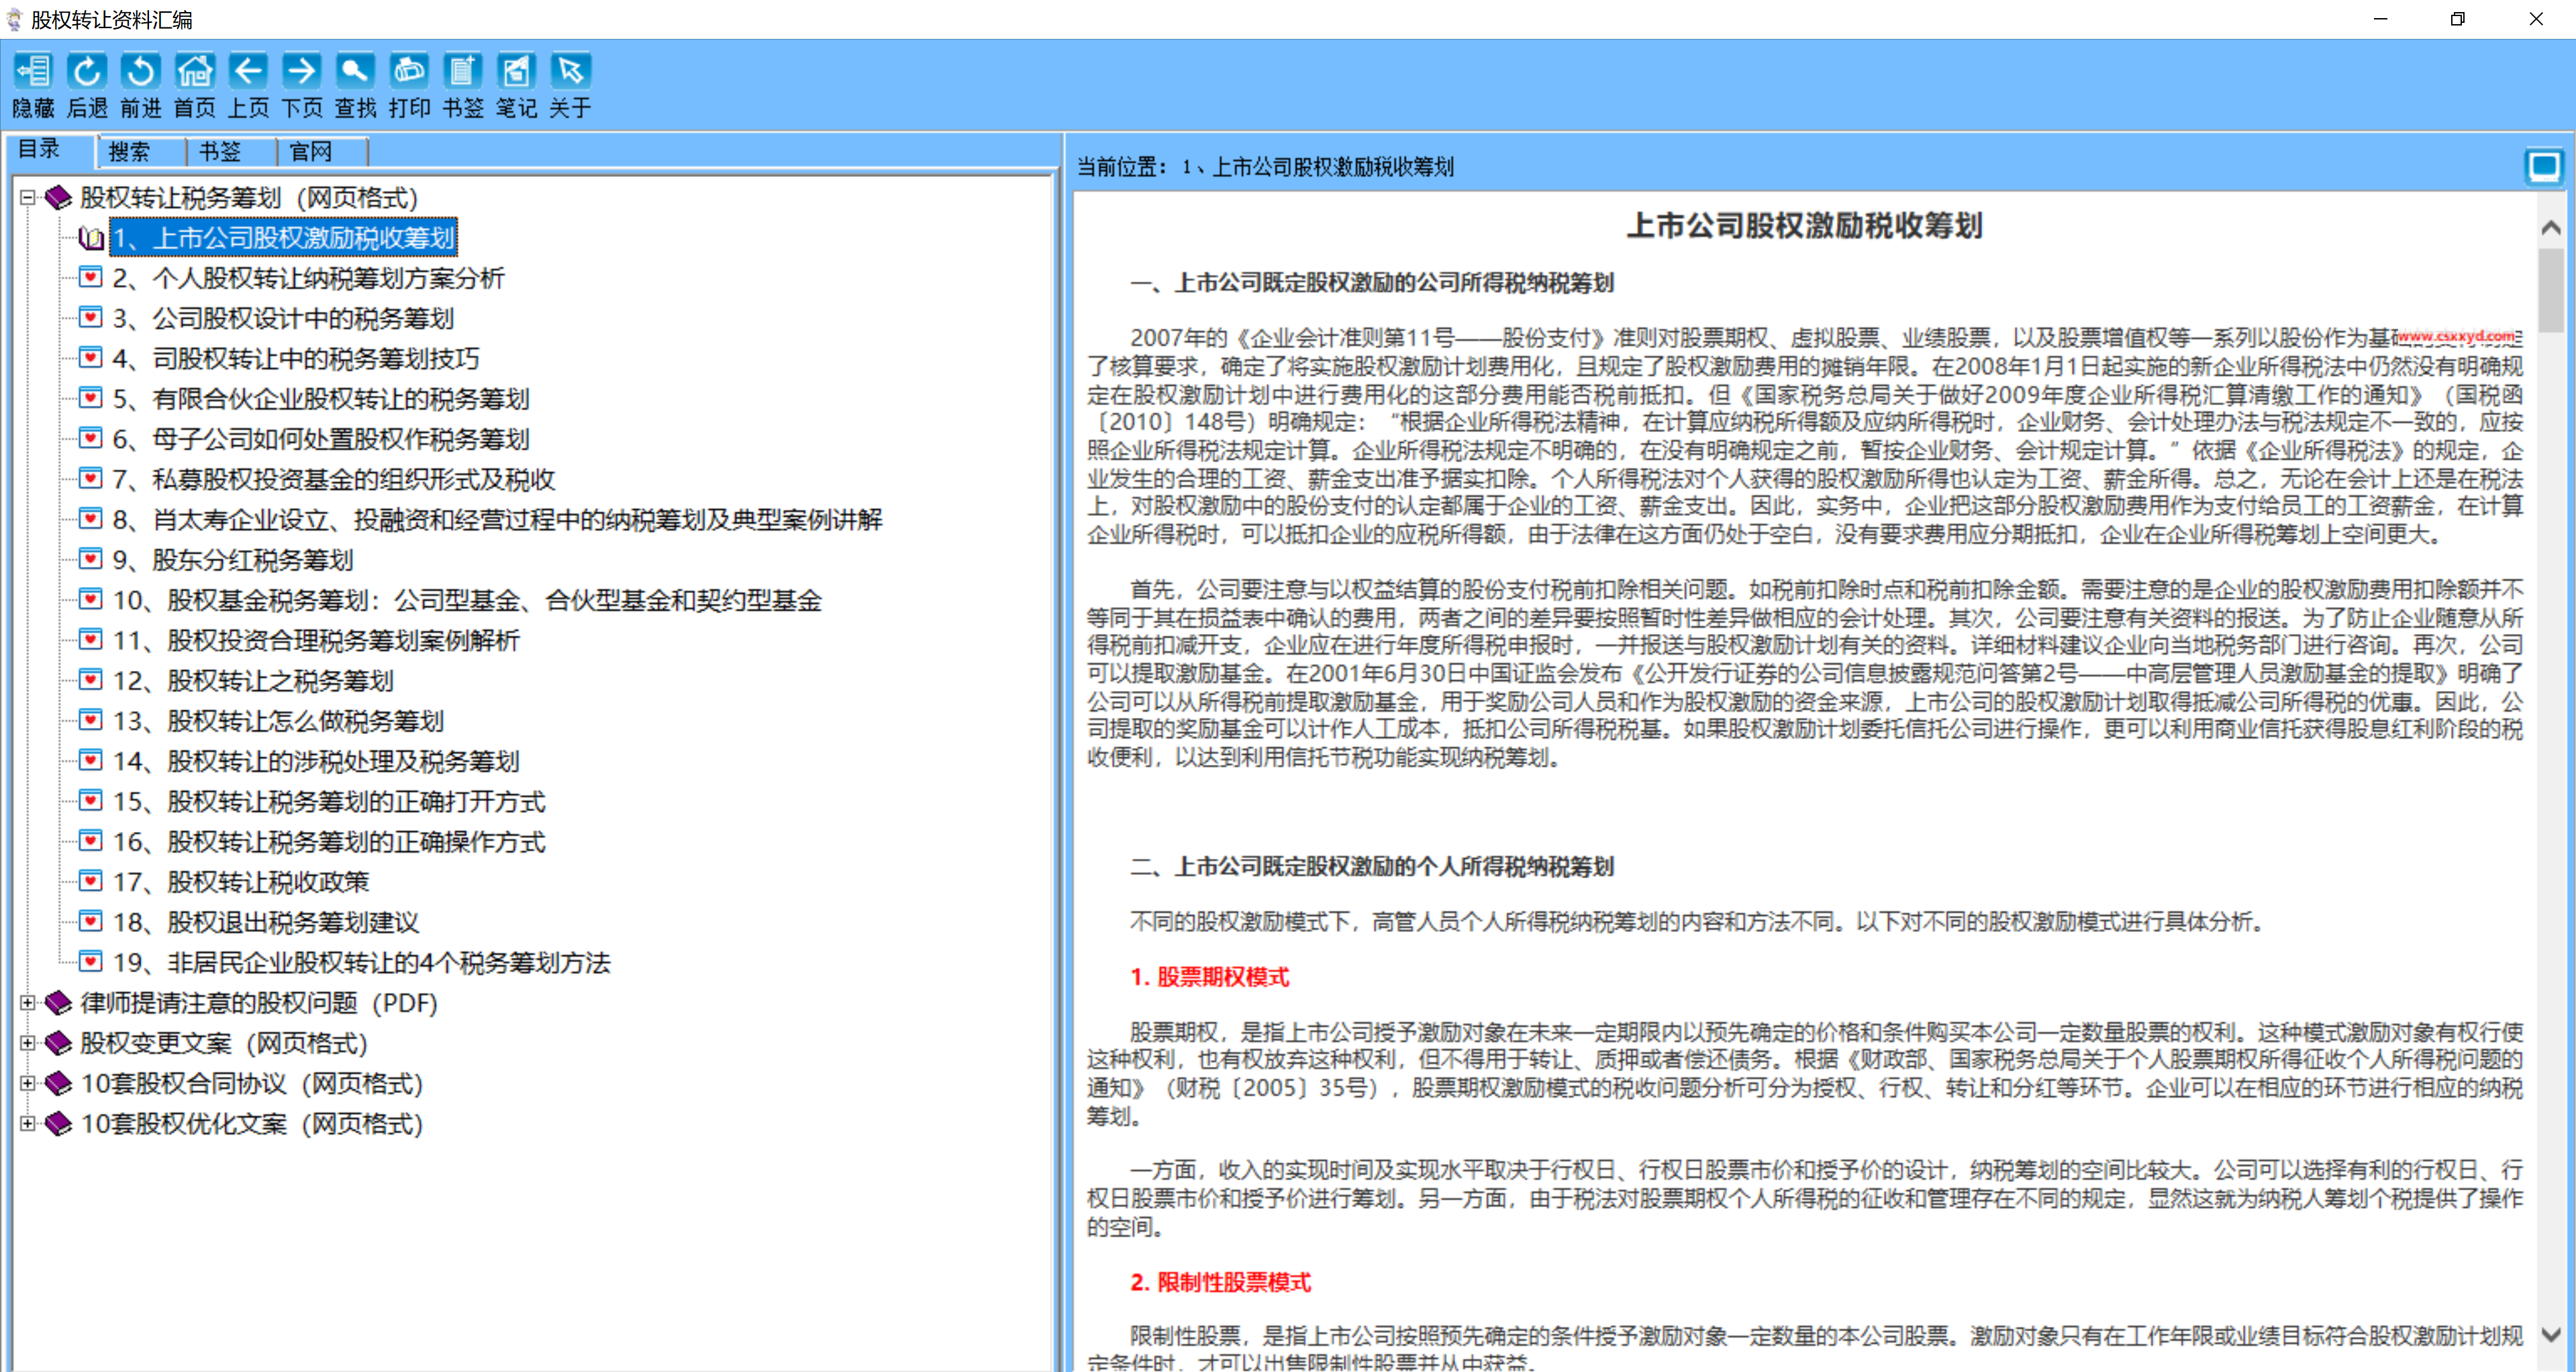Expand the 10套股权合同协议 (网页格式) node

pos(28,1084)
